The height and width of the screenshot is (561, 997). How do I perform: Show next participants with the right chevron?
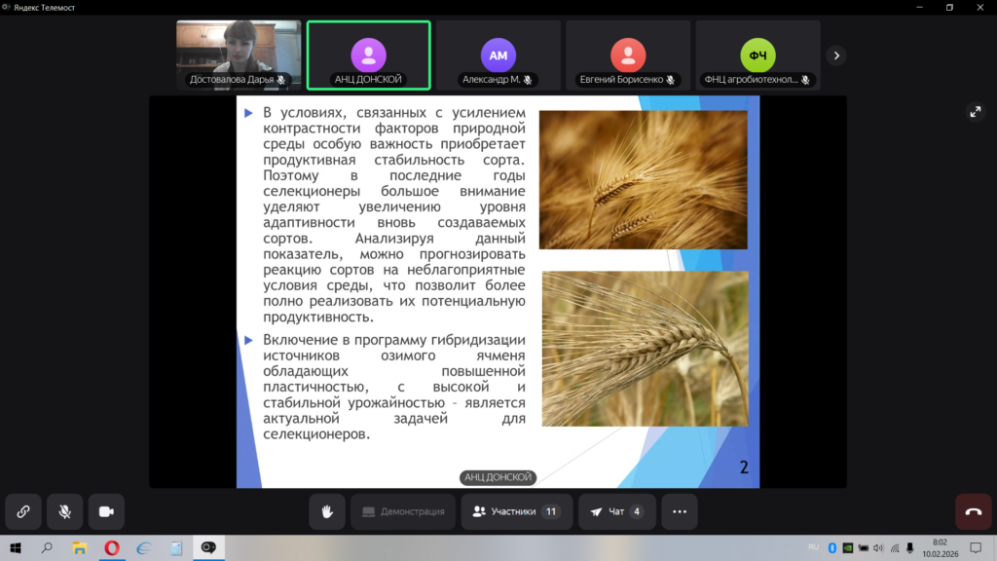click(x=835, y=56)
